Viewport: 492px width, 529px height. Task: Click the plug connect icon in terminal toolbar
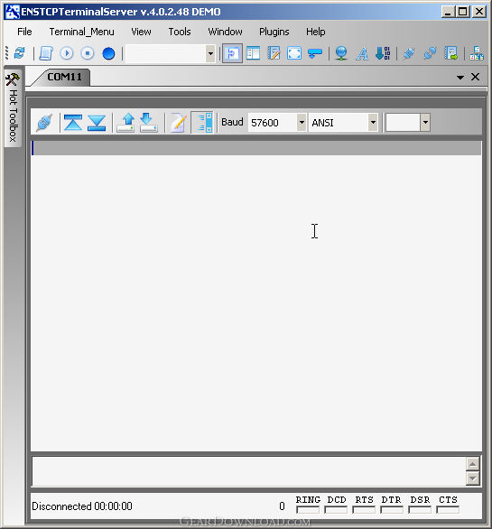[45, 122]
